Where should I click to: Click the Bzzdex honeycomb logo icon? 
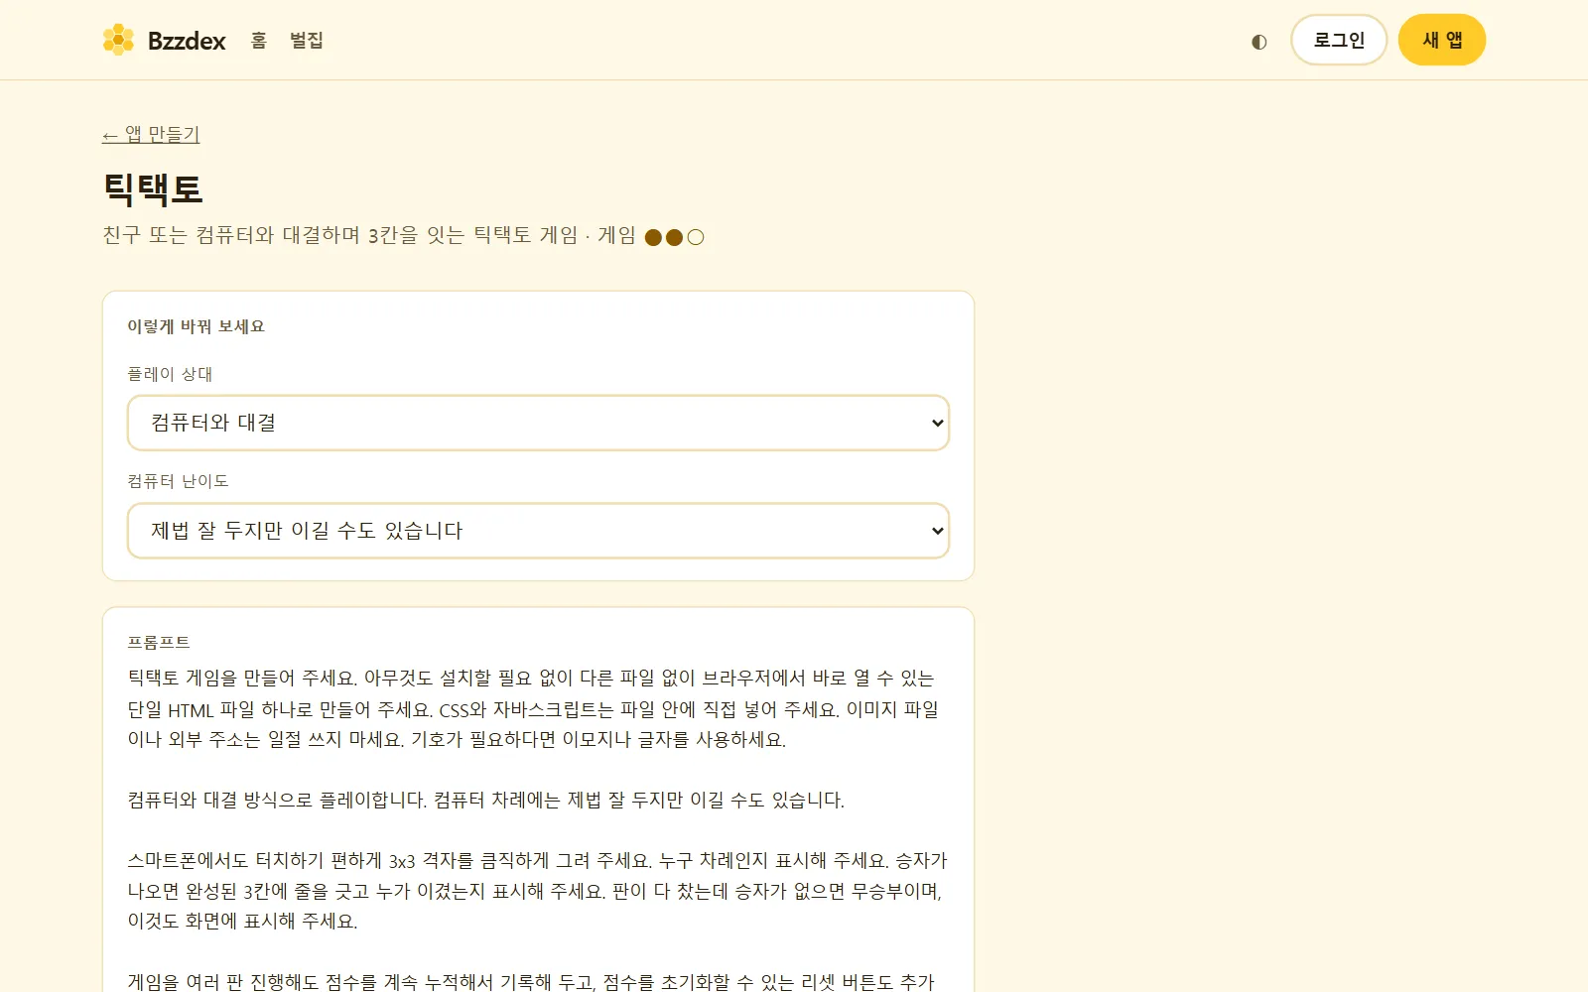point(118,40)
